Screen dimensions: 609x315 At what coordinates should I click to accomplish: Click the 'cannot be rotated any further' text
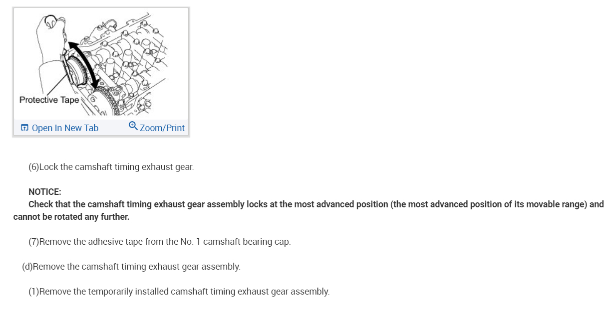[71, 217]
